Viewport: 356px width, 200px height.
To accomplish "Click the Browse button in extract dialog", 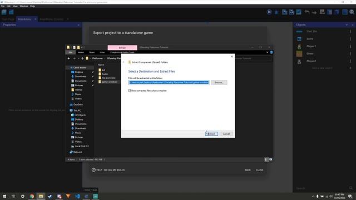I will (x=219, y=83).
